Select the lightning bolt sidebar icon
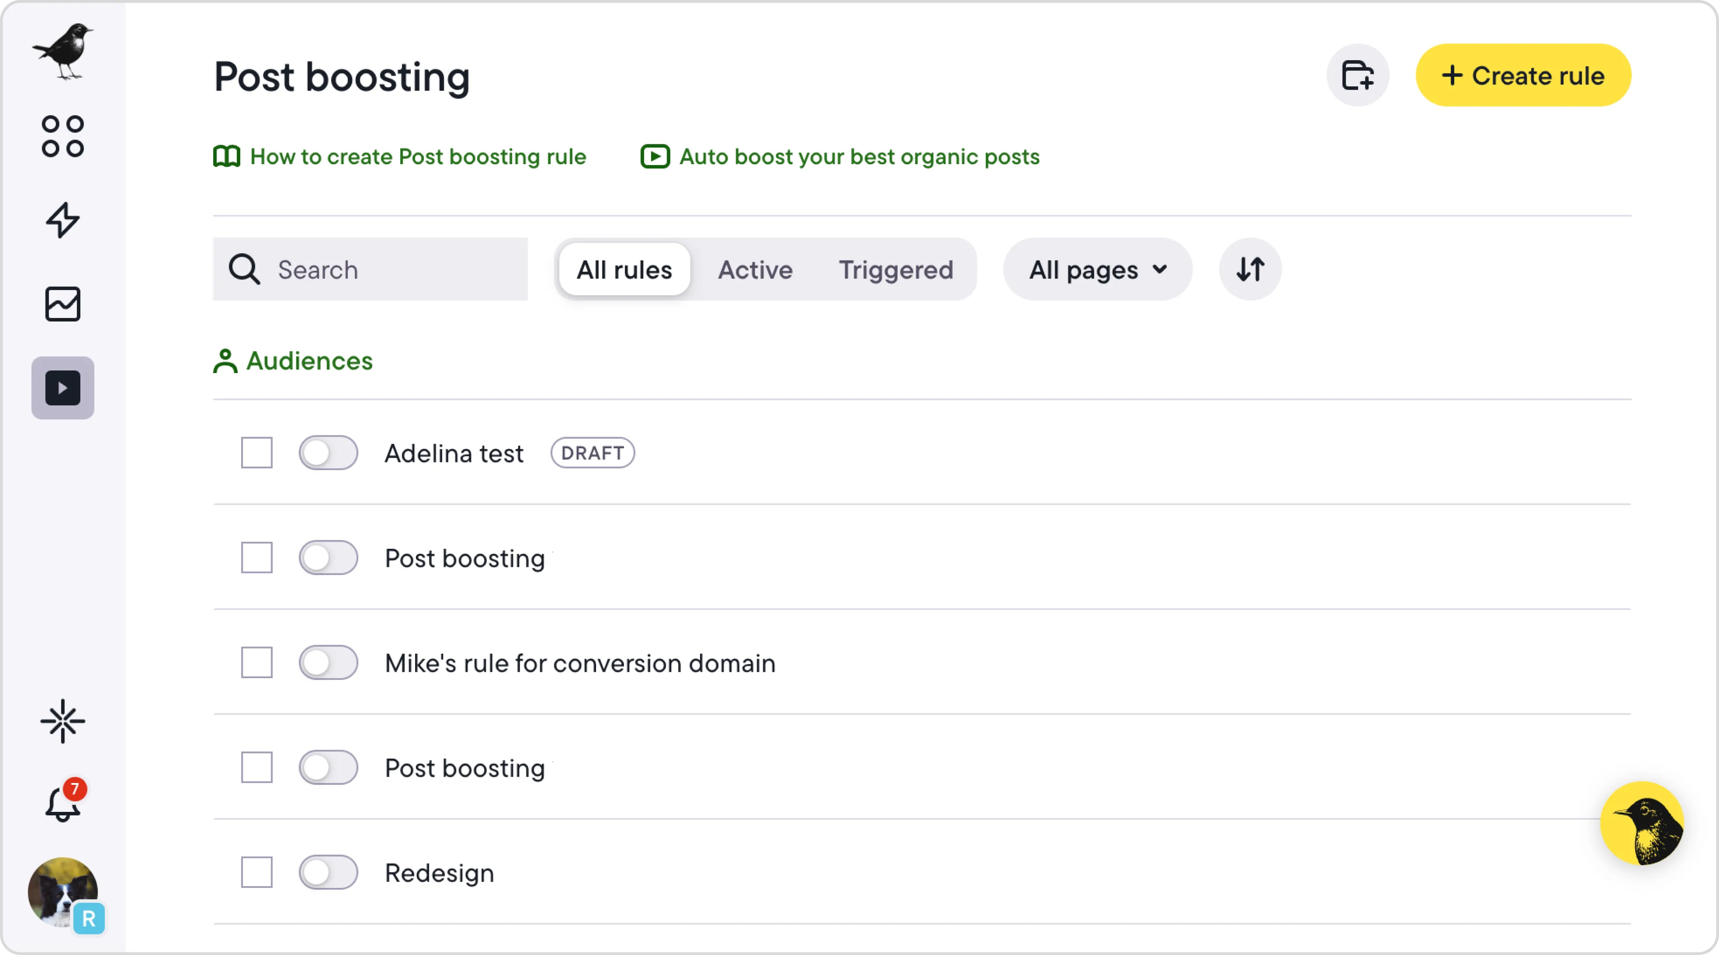 pos(63,220)
